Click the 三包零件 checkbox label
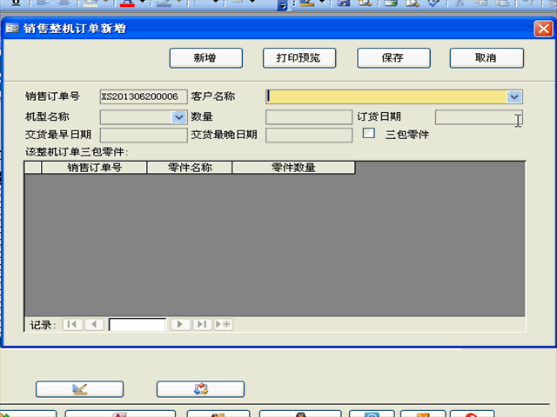This screenshot has height=417, width=557. tap(407, 135)
